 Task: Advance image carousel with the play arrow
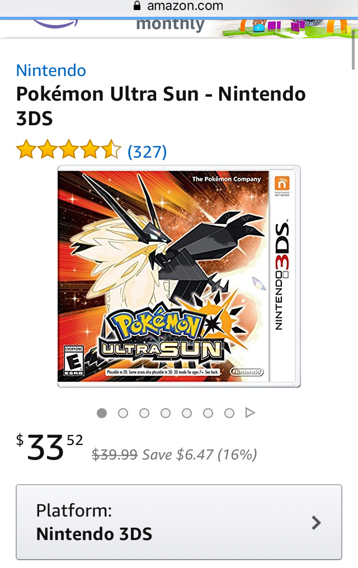coord(250,413)
